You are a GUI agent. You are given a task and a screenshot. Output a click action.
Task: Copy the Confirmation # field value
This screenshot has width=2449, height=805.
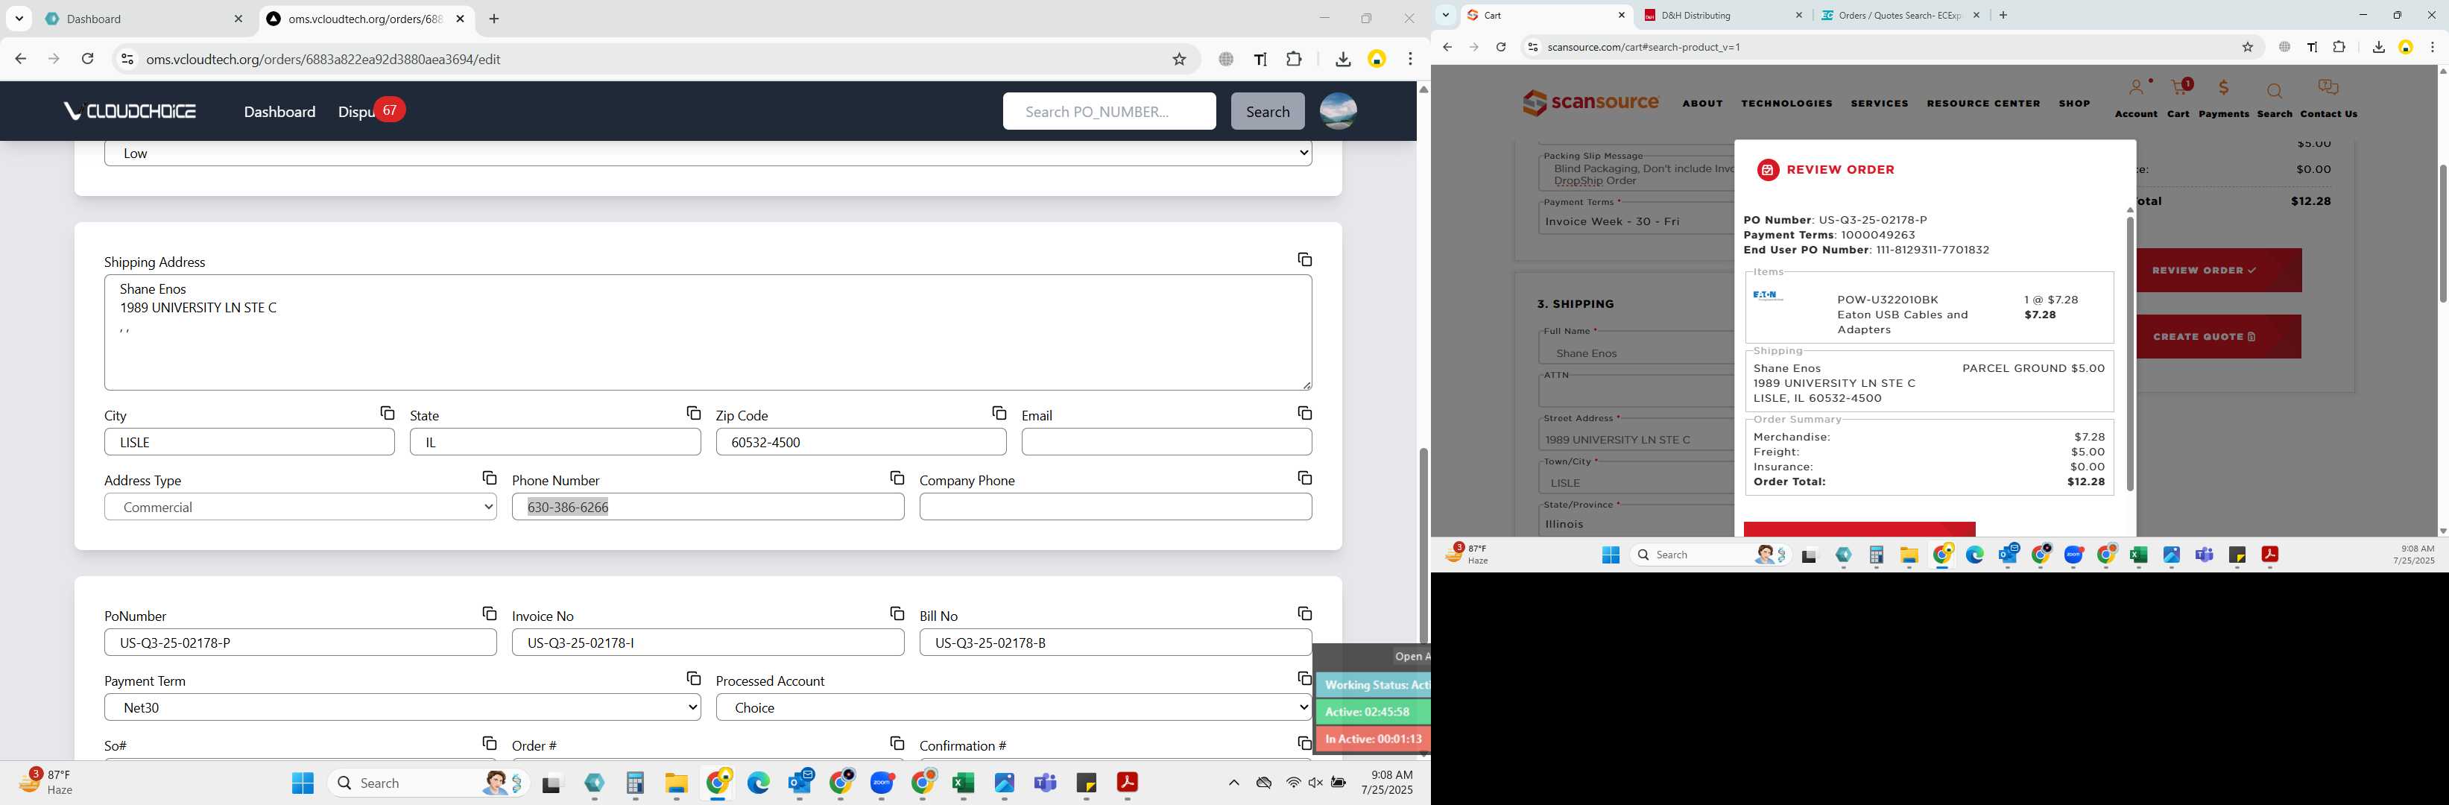(1304, 743)
